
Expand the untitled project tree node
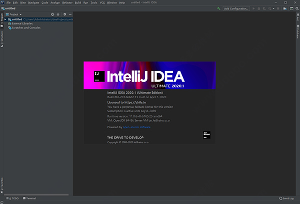[x=5, y=20]
